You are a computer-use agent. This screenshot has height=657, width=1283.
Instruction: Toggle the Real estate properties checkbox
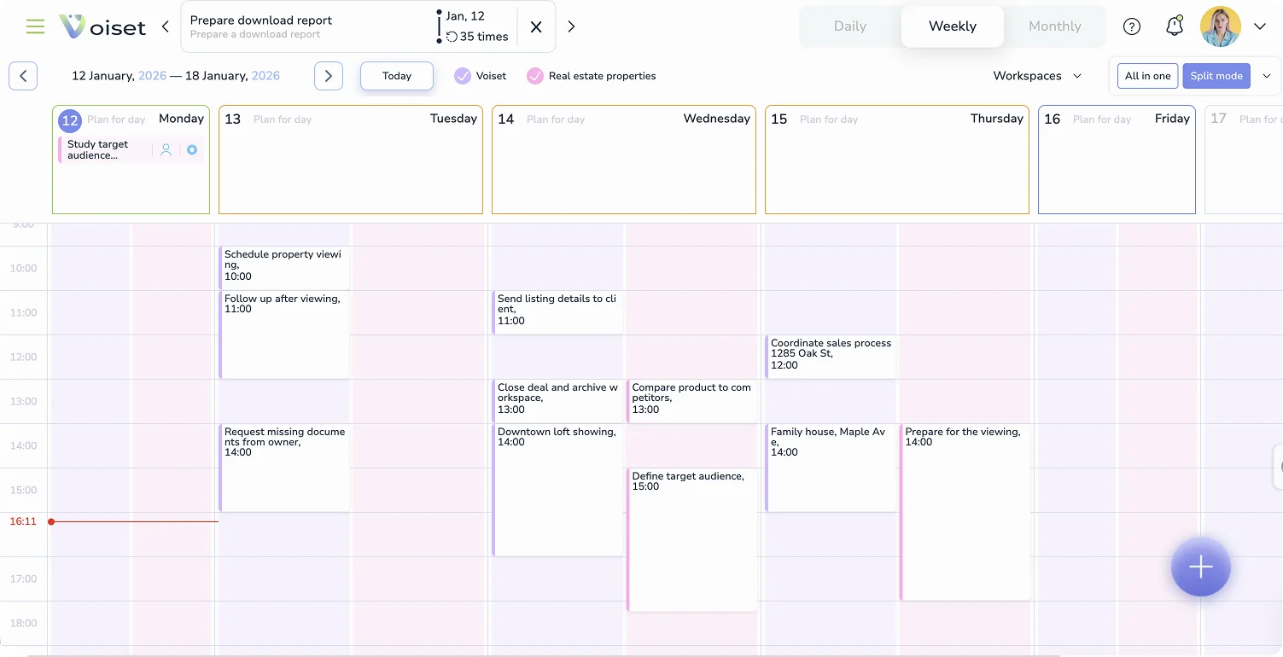535,75
